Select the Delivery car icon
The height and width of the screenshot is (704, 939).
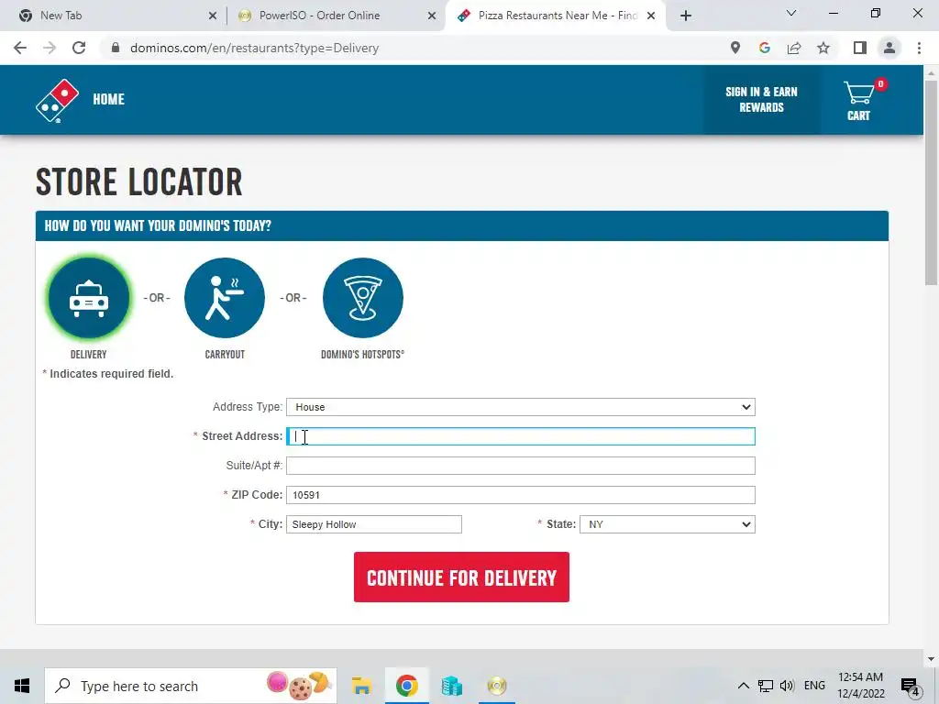(x=89, y=298)
